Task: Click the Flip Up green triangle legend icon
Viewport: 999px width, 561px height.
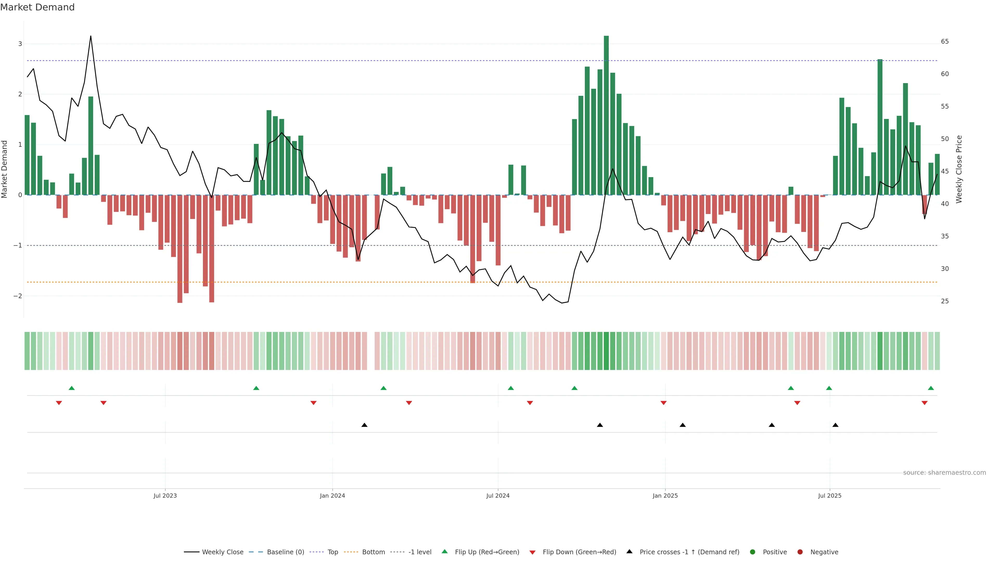Action: tap(444, 551)
